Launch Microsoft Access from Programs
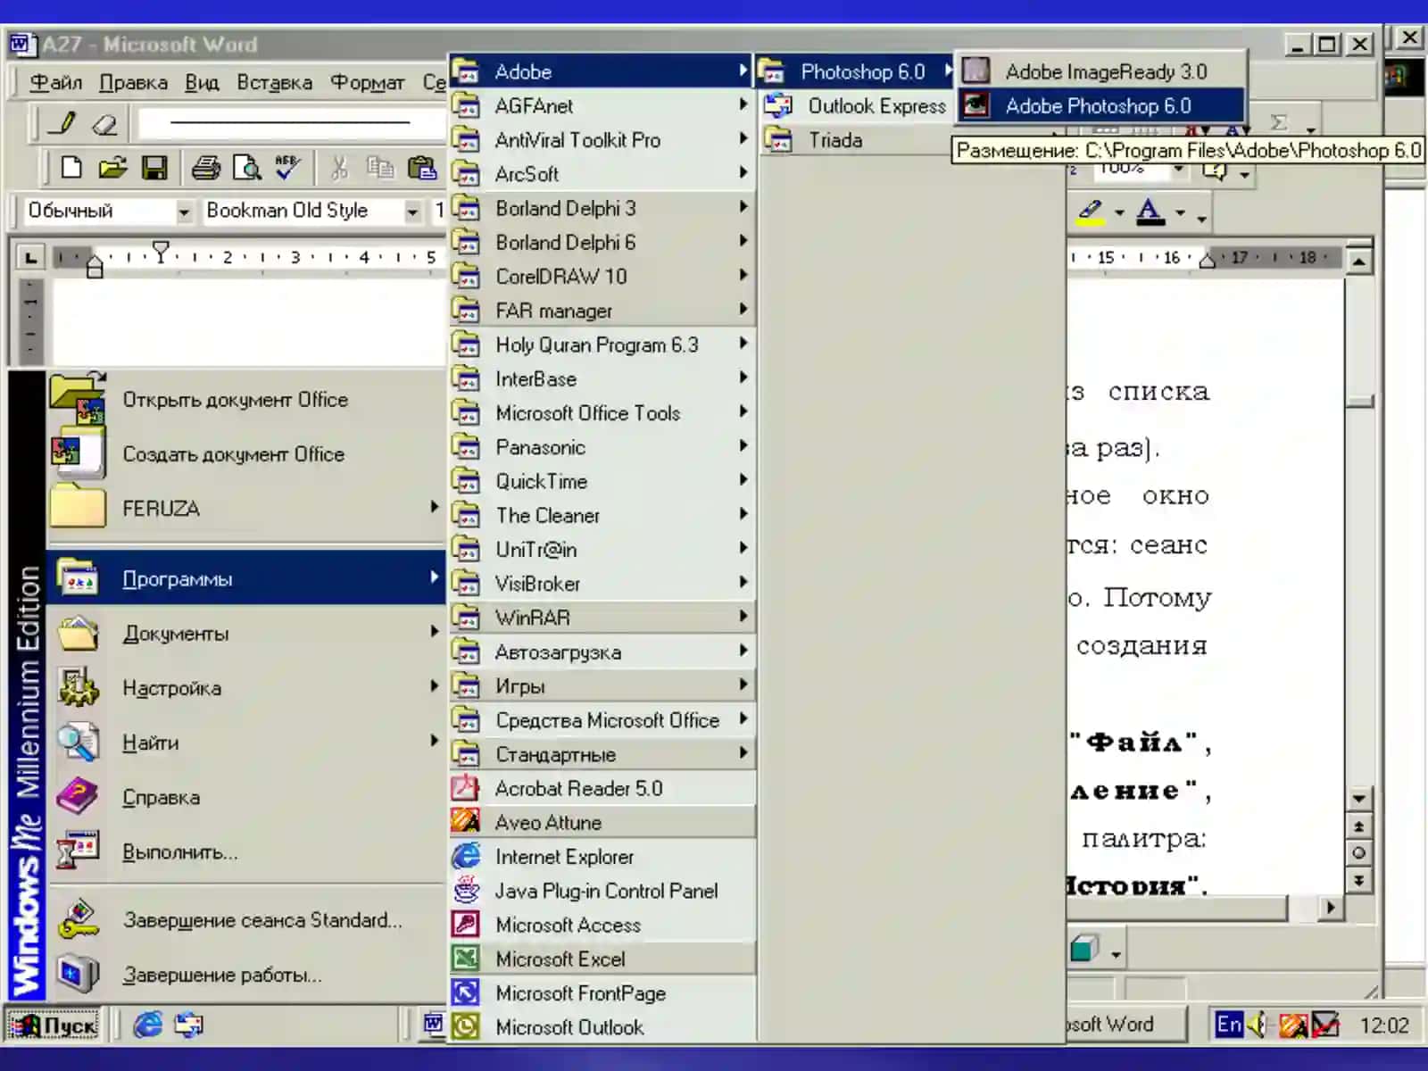Image resolution: width=1428 pixels, height=1071 pixels. coord(602,926)
